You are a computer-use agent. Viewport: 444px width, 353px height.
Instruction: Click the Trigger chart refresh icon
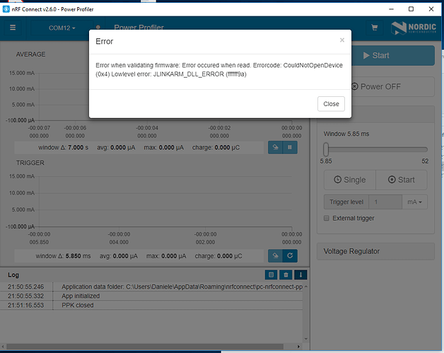(290, 256)
